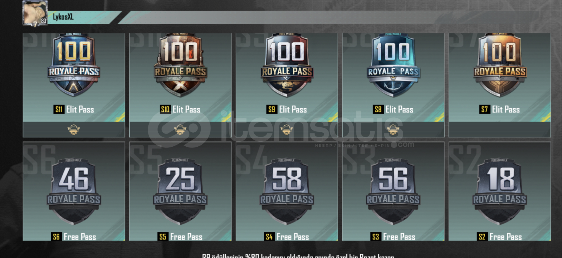Tap the S9 Royale Pass shield

287,65
